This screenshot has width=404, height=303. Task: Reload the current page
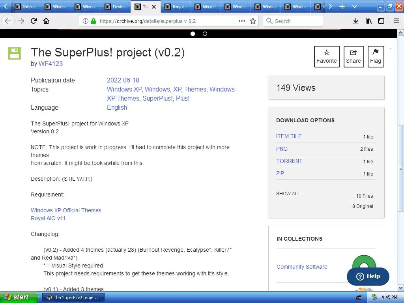34,21
